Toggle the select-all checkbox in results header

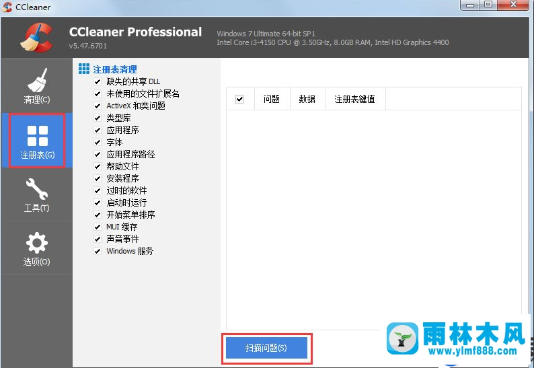(239, 99)
